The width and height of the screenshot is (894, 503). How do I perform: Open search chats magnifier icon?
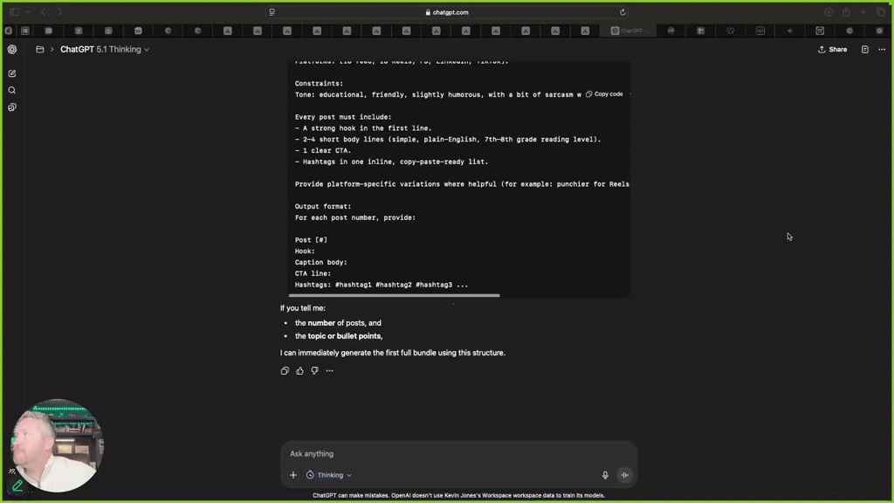12,90
